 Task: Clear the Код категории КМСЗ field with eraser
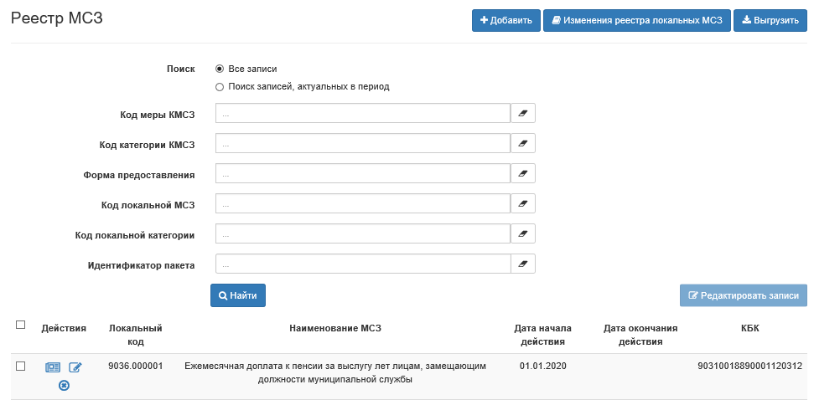coord(523,144)
